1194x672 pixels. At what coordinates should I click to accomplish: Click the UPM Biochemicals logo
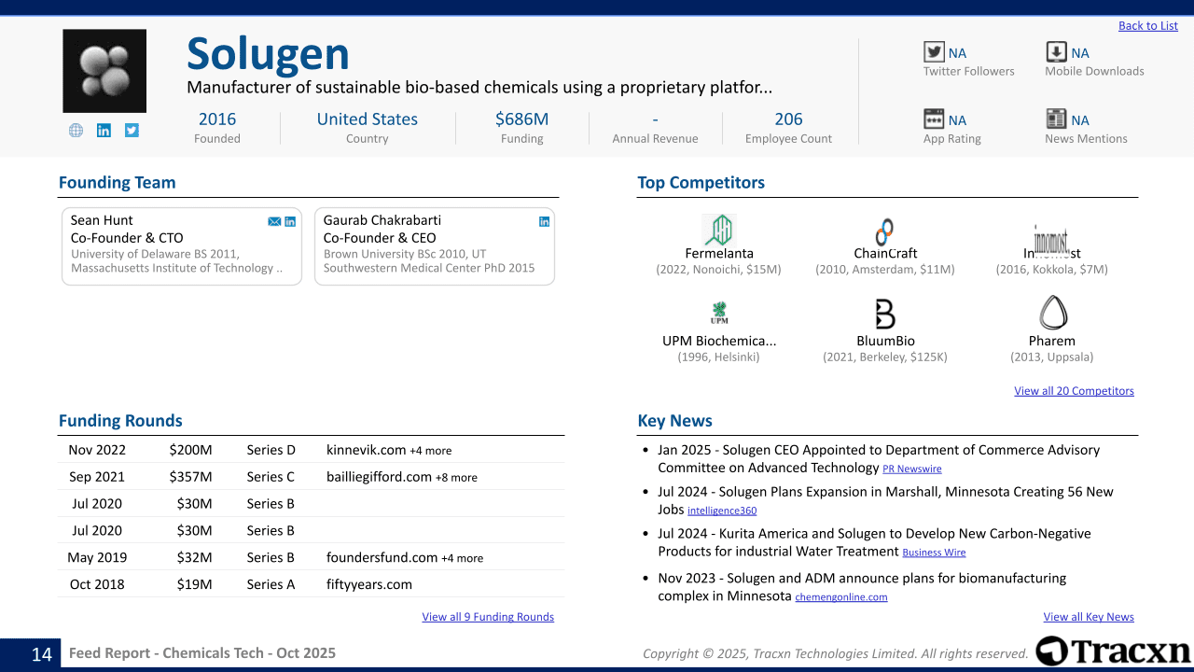719,313
